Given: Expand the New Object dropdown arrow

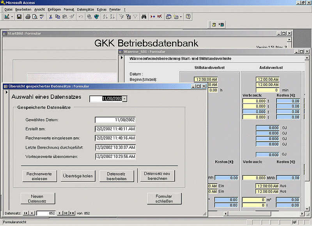Looking at the screenshot, I should pos(181,17).
